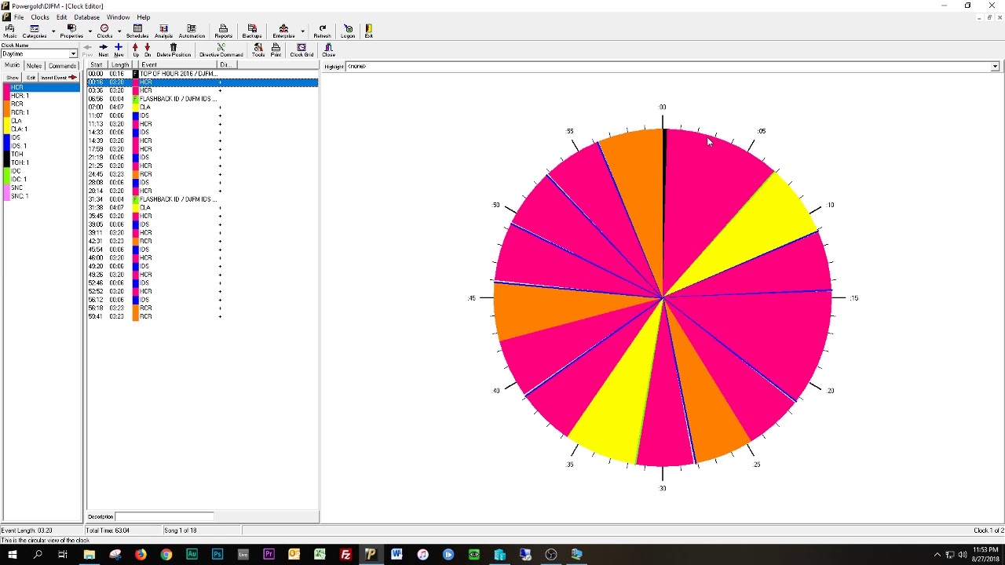This screenshot has width=1005, height=565.
Task: Click the Delete Position trash icon
Action: pos(174,50)
